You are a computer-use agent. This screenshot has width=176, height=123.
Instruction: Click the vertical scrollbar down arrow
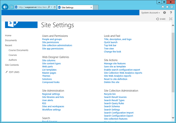pyautogui.click(x=173, y=117)
